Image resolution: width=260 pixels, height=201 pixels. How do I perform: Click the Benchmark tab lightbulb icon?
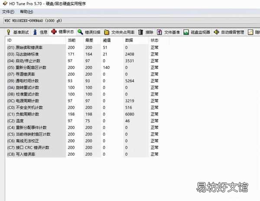click(x=9, y=32)
